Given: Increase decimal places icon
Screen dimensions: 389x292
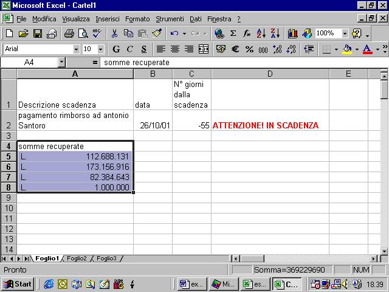Looking at the screenshot, I should coord(277,49).
